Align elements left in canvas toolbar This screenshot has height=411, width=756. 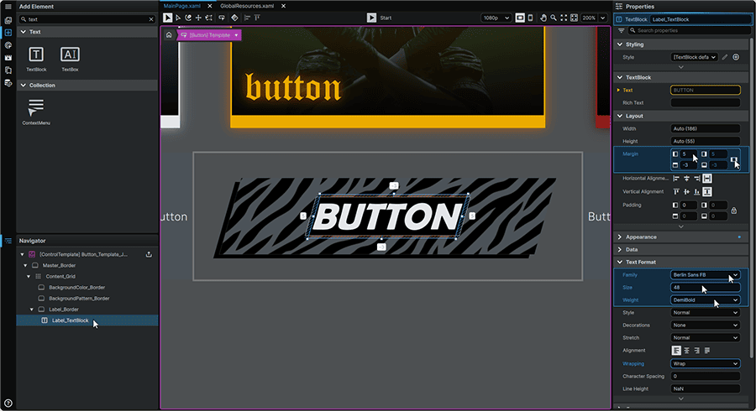coord(247,18)
